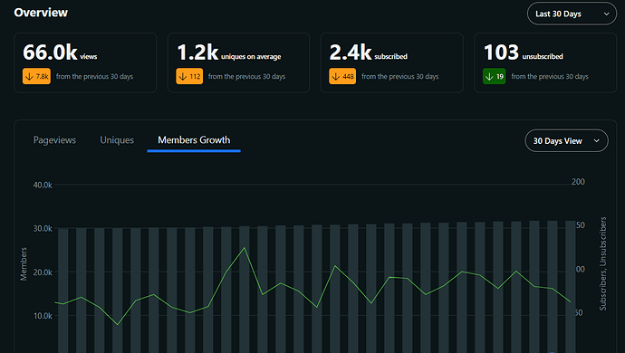625x353 pixels.
Task: Click the down arrow icon beside 7.8k
Action: (29, 77)
